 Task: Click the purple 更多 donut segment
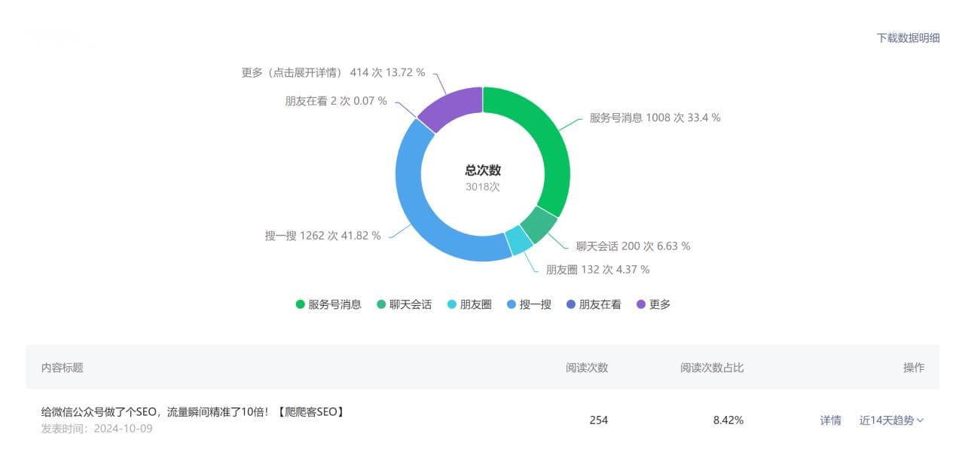(452, 107)
